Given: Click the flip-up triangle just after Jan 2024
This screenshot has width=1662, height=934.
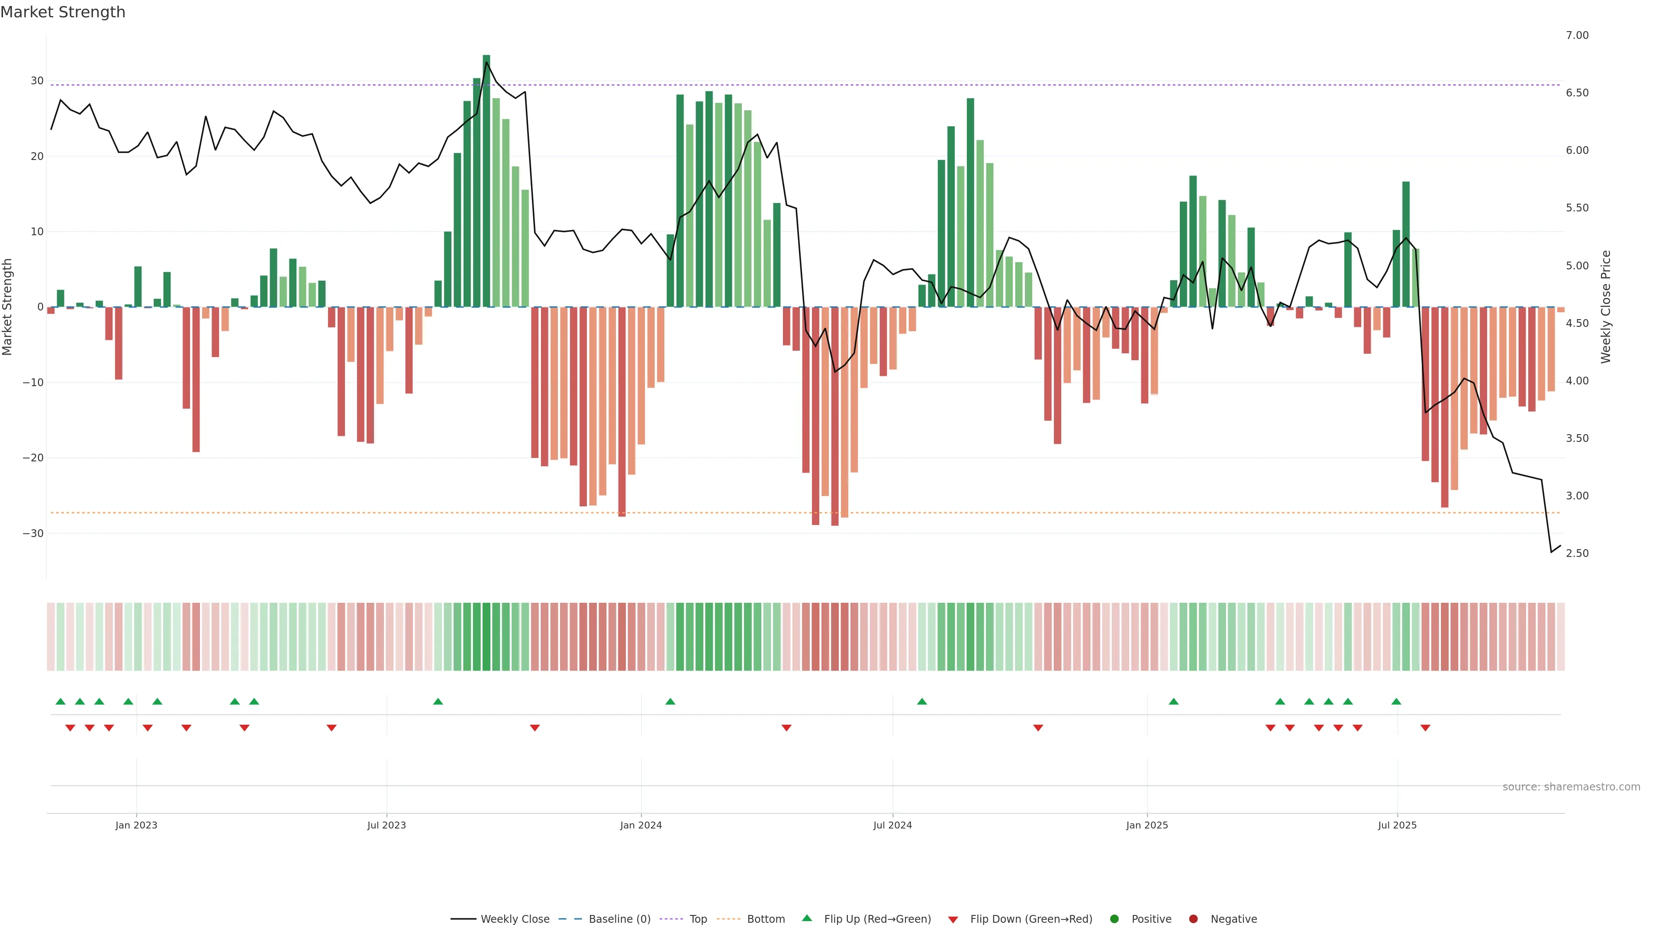Looking at the screenshot, I should (x=670, y=701).
